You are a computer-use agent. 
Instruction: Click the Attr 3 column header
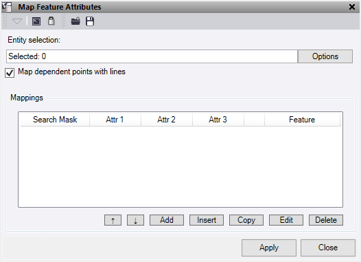[218, 120]
